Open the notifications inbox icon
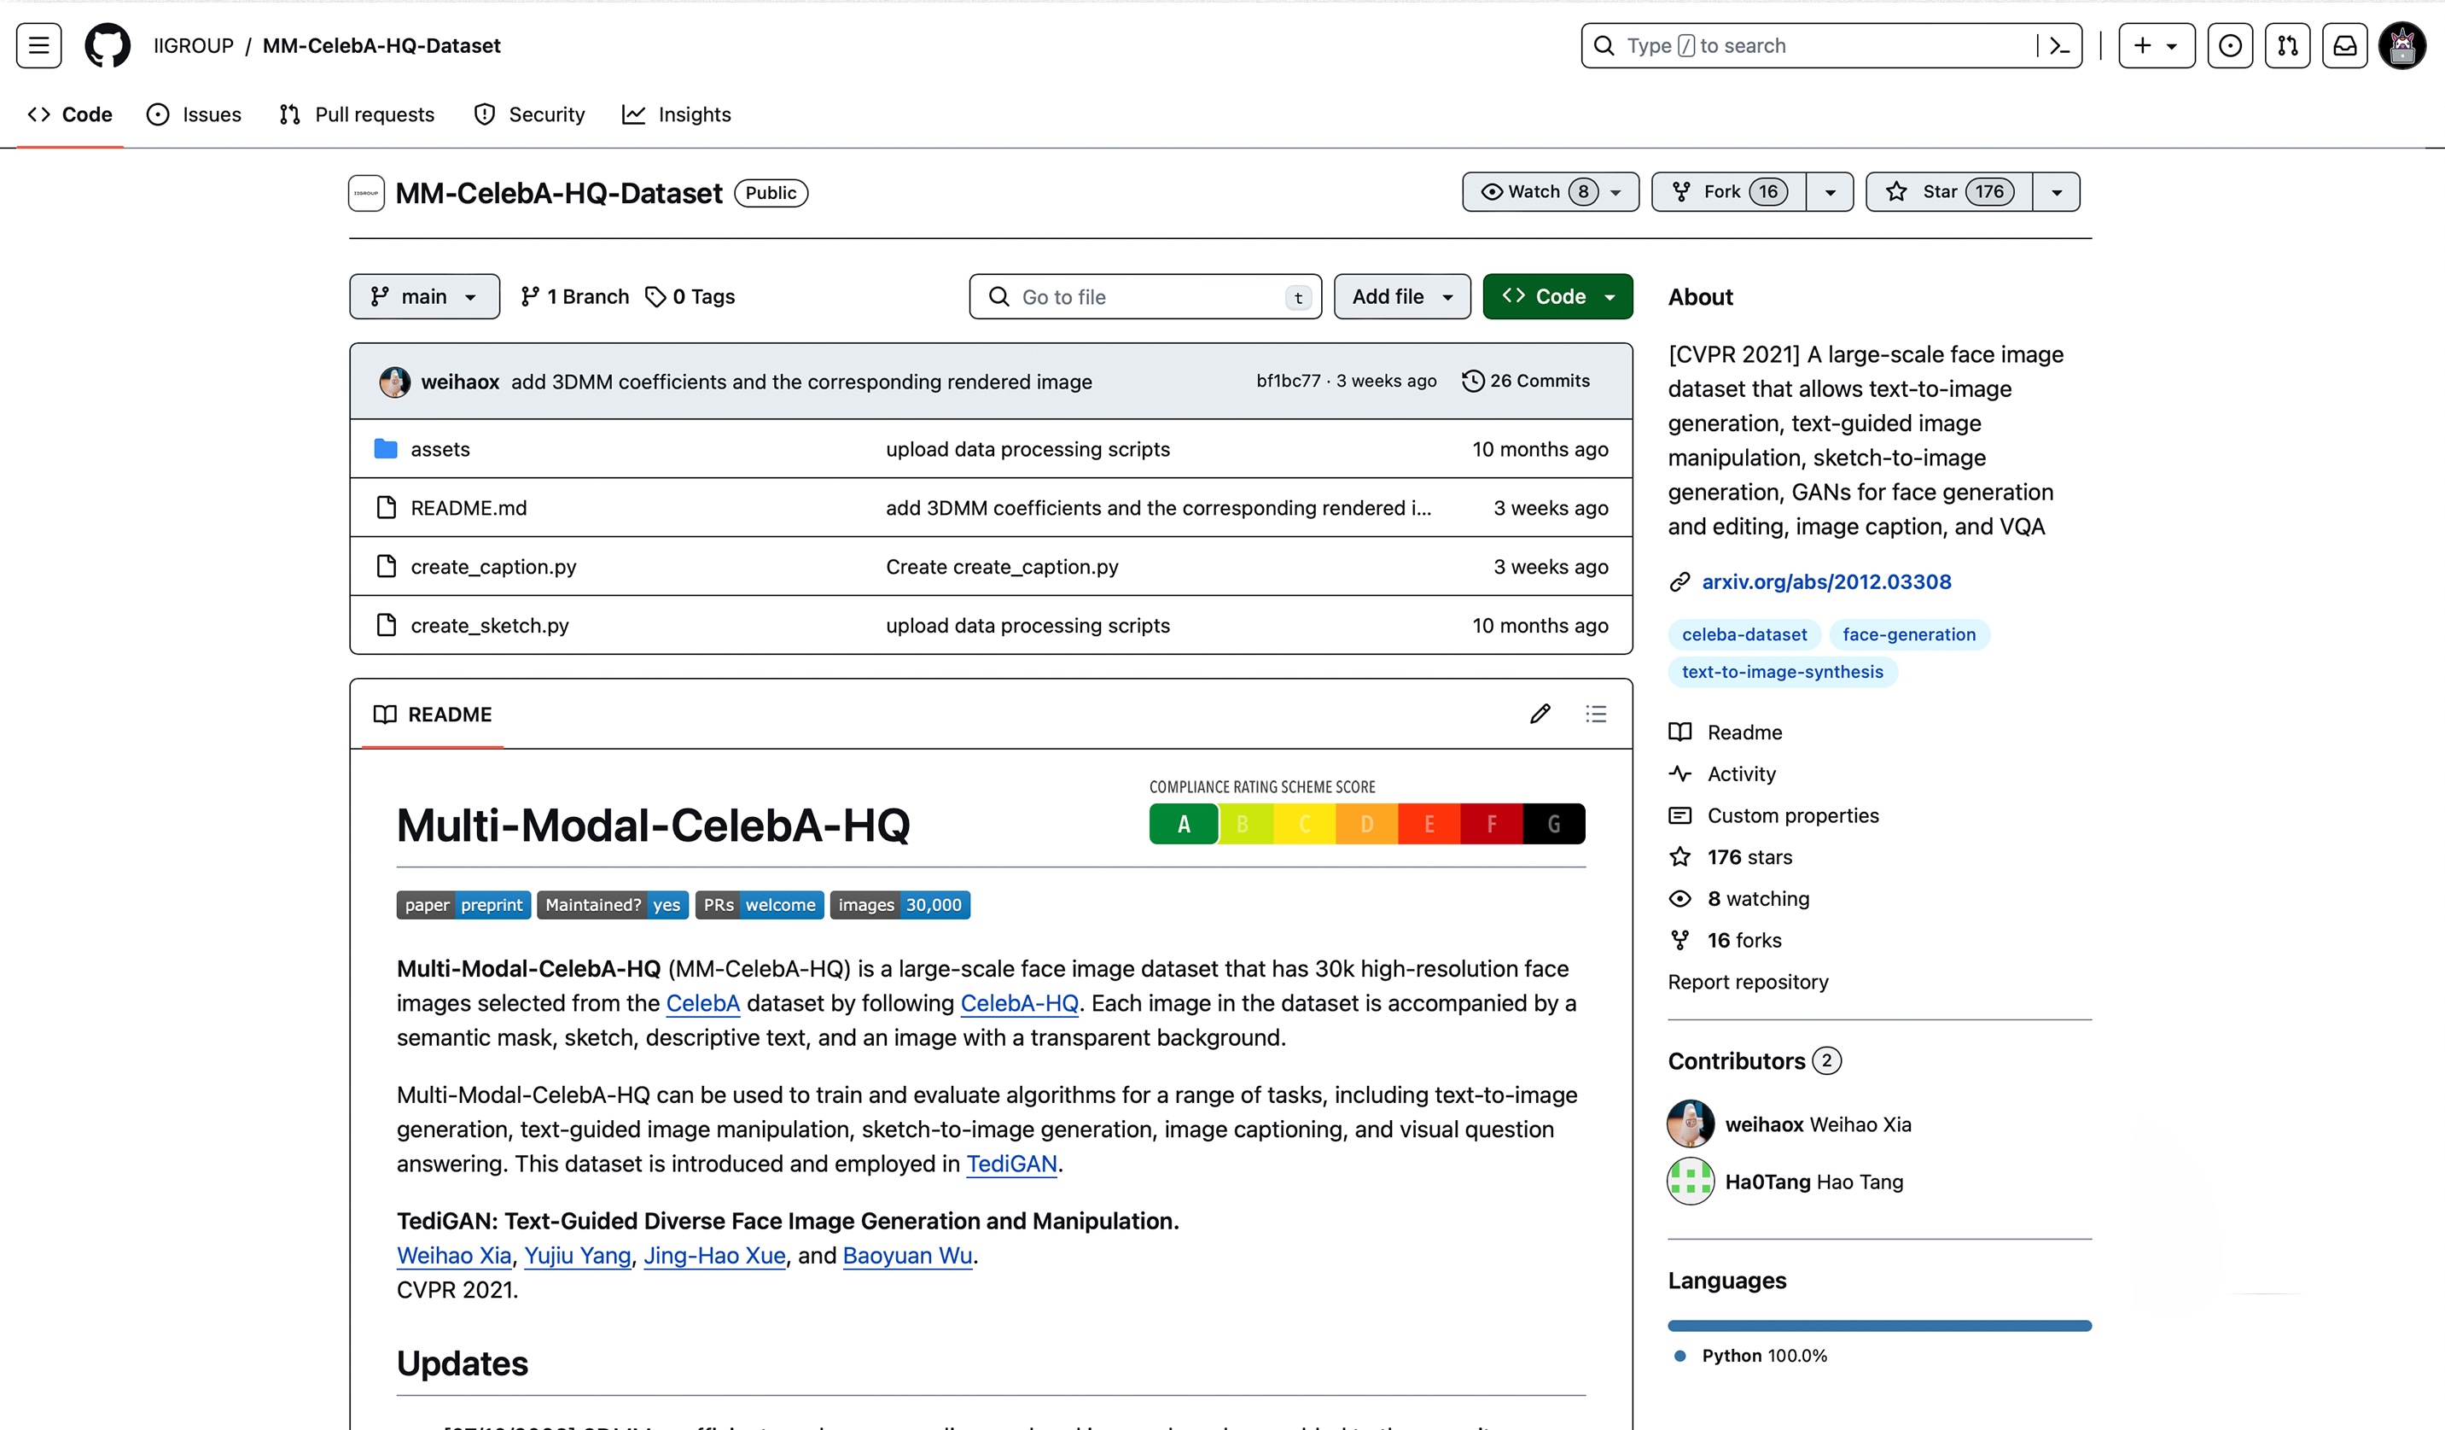 coord(2344,45)
